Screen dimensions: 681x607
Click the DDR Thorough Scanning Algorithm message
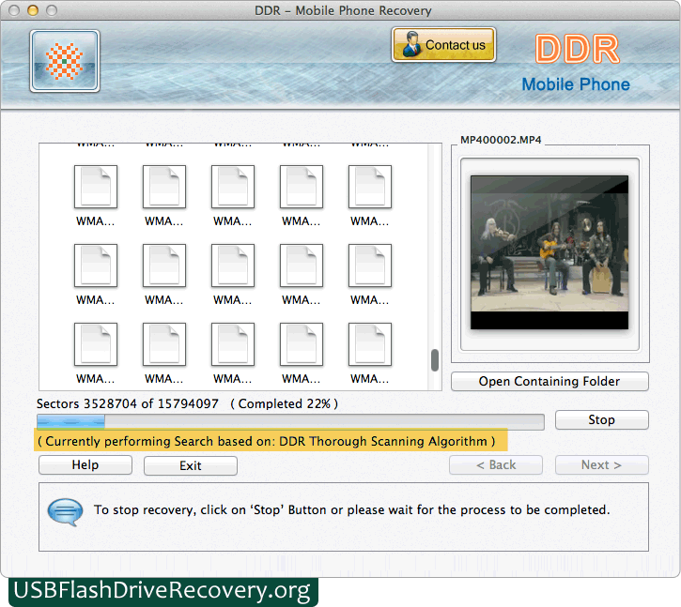(x=266, y=441)
